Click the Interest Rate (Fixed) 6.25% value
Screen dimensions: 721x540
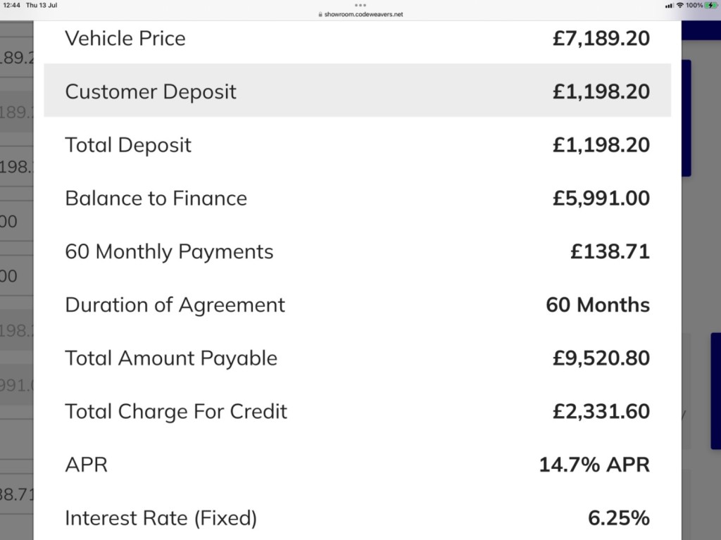618,518
